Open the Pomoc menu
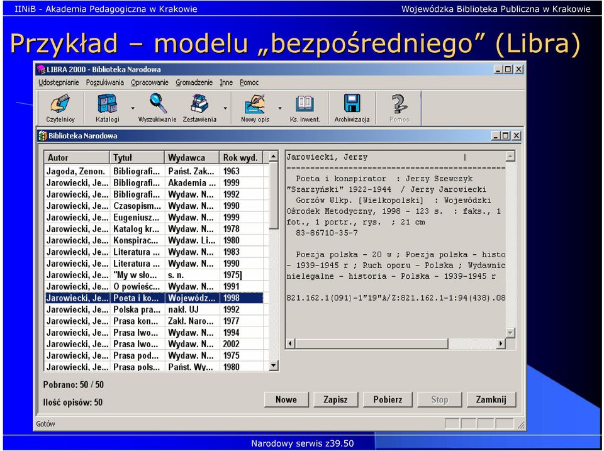Image resolution: width=604 pixels, height=451 pixels. pos(249,82)
